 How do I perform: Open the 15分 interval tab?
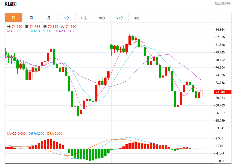(84, 18)
